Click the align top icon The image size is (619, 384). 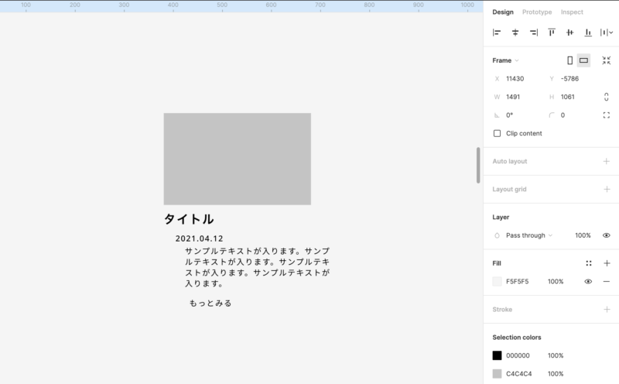tap(552, 33)
